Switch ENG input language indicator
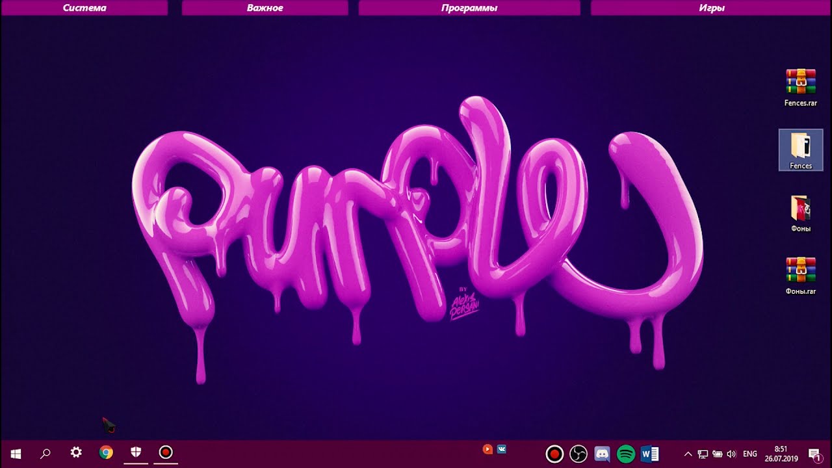 point(750,454)
